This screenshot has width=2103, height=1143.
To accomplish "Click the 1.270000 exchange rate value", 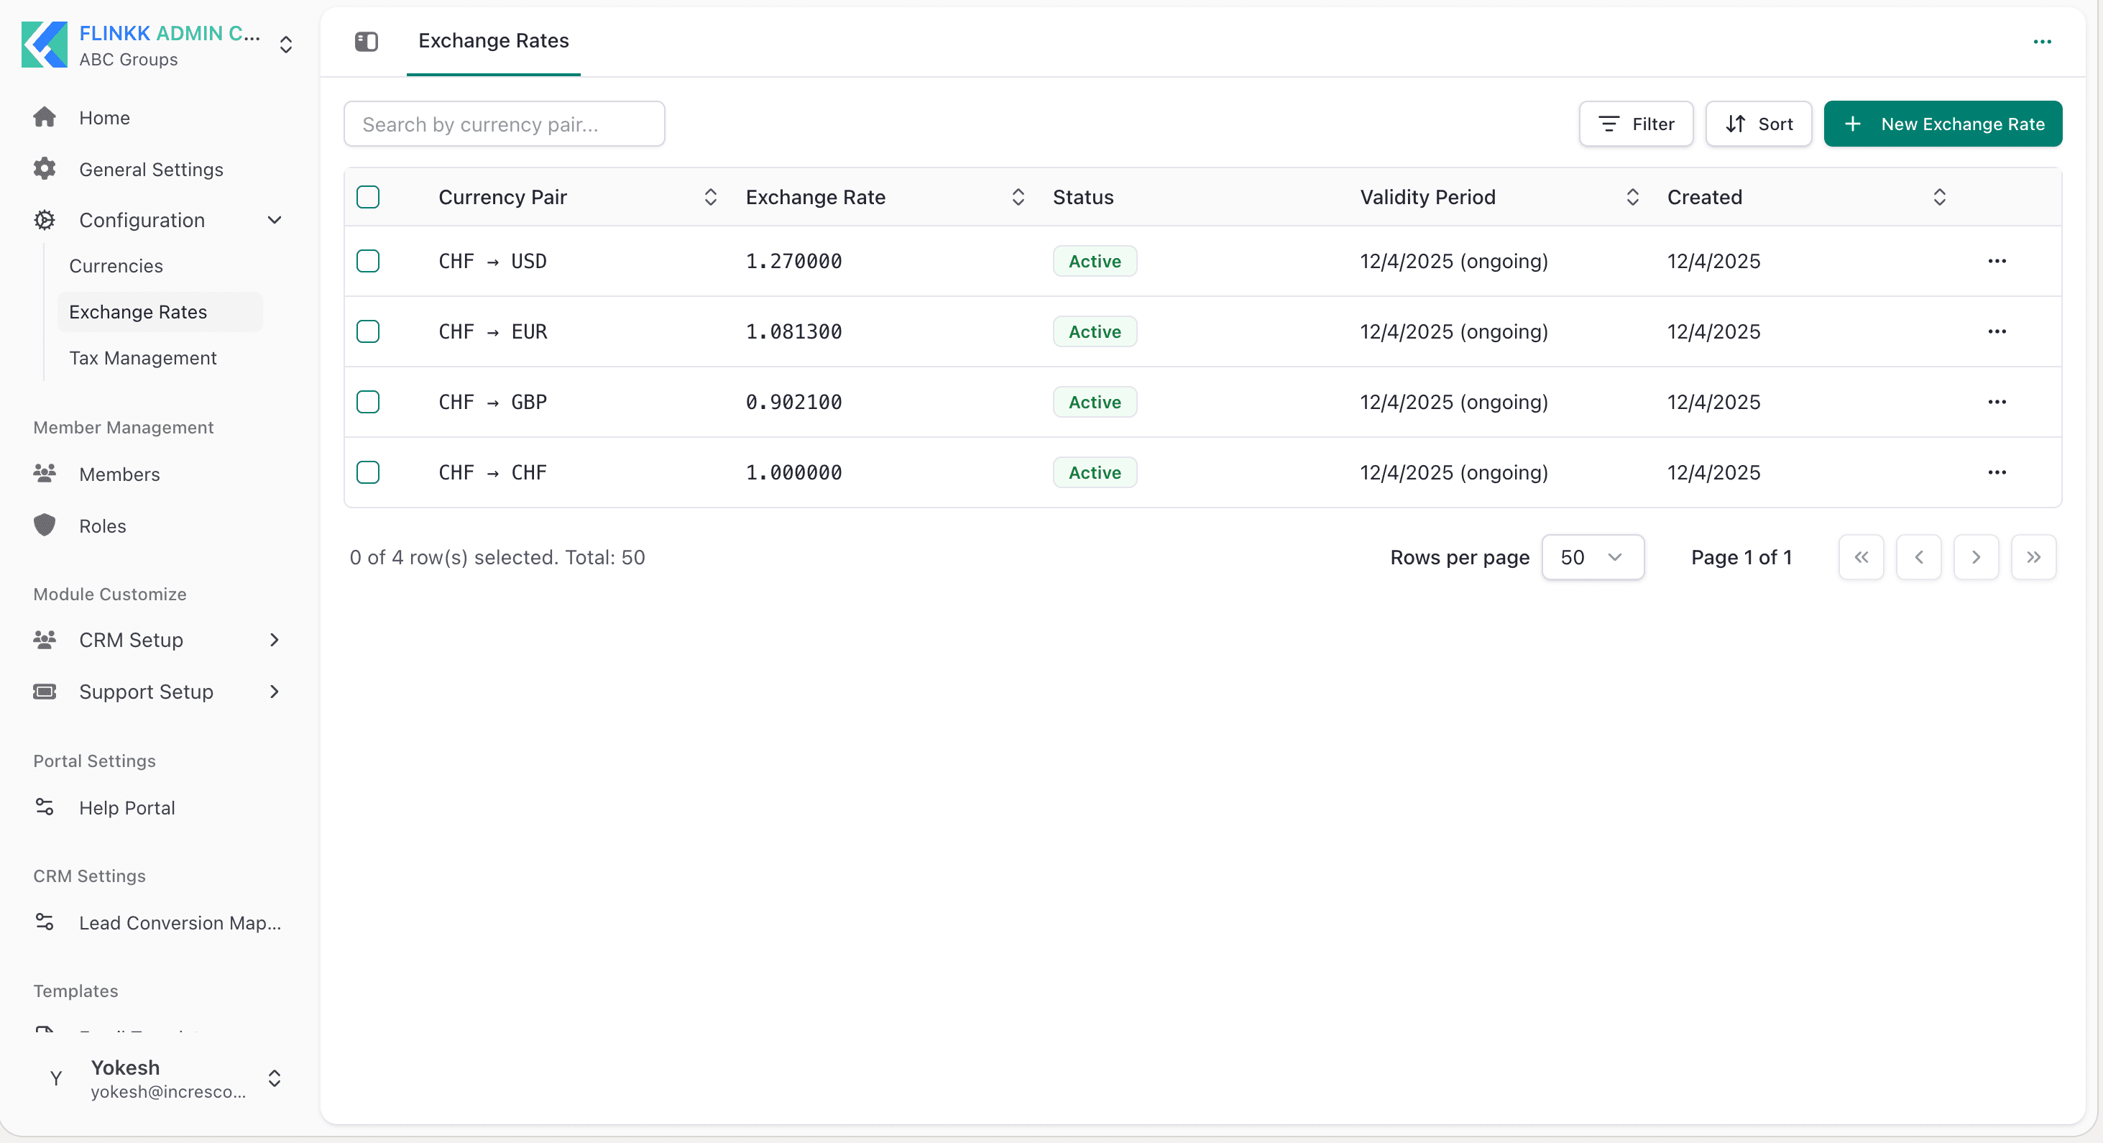I will tap(793, 261).
